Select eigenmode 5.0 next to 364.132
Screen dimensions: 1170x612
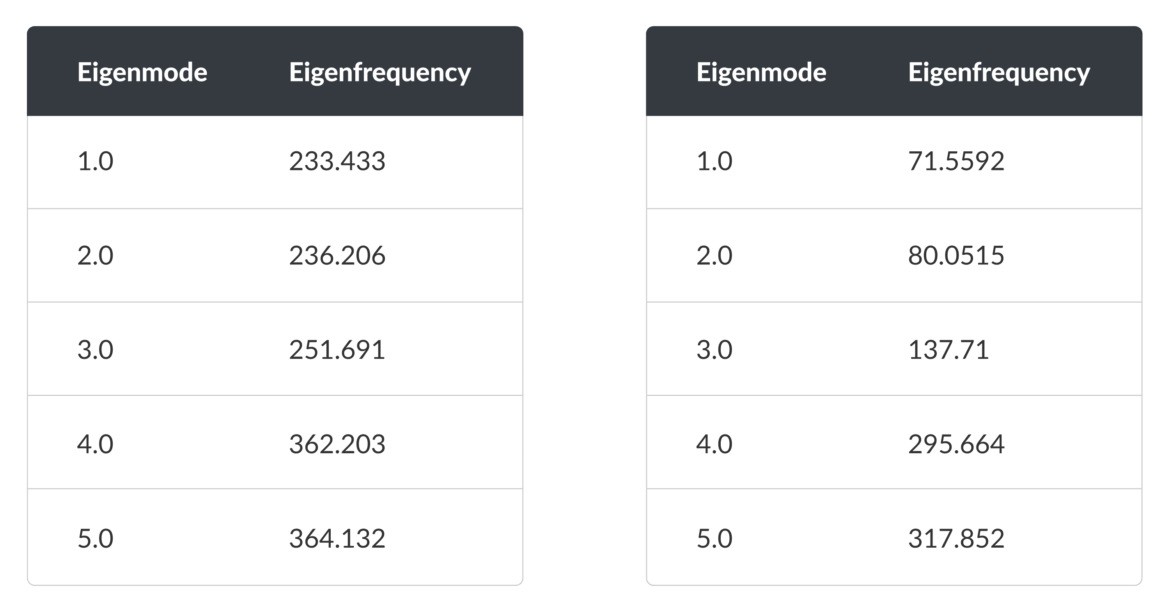tap(96, 538)
